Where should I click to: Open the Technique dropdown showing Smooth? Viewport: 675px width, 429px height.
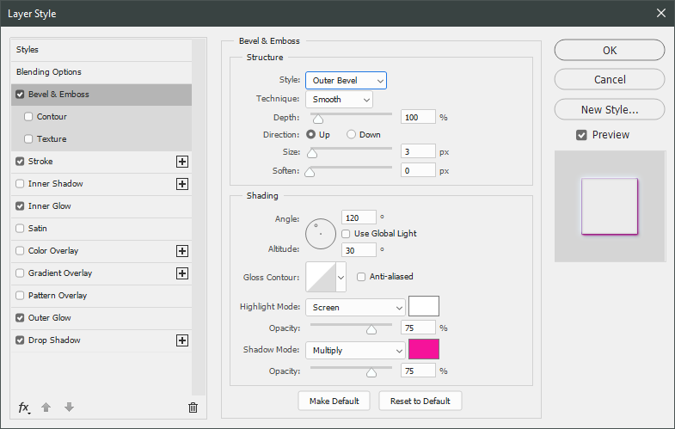(339, 99)
